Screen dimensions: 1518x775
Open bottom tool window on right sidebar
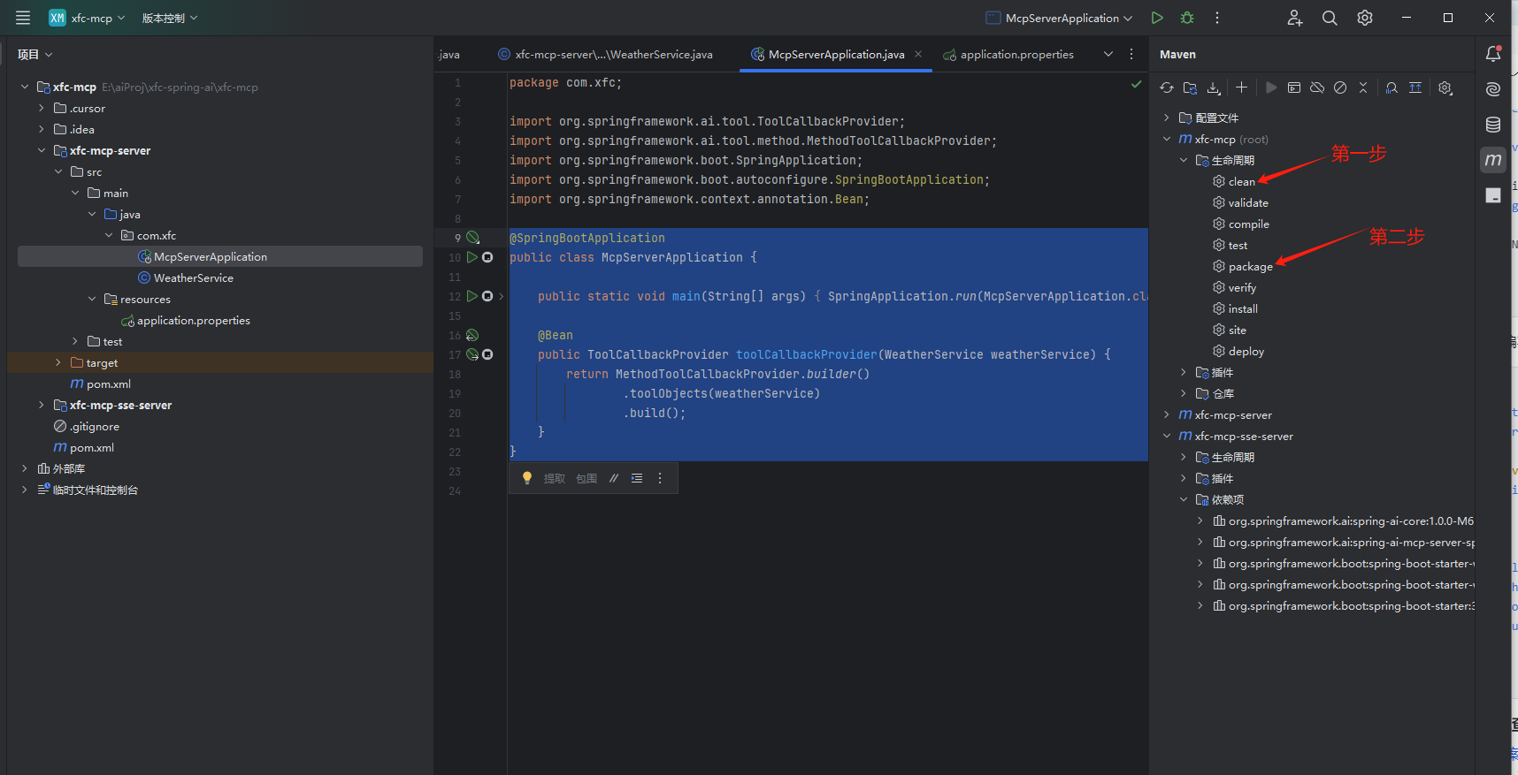pos(1493,195)
